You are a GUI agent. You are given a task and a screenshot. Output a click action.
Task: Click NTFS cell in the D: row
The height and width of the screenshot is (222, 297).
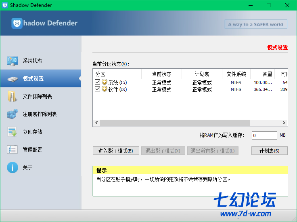tap(236, 89)
